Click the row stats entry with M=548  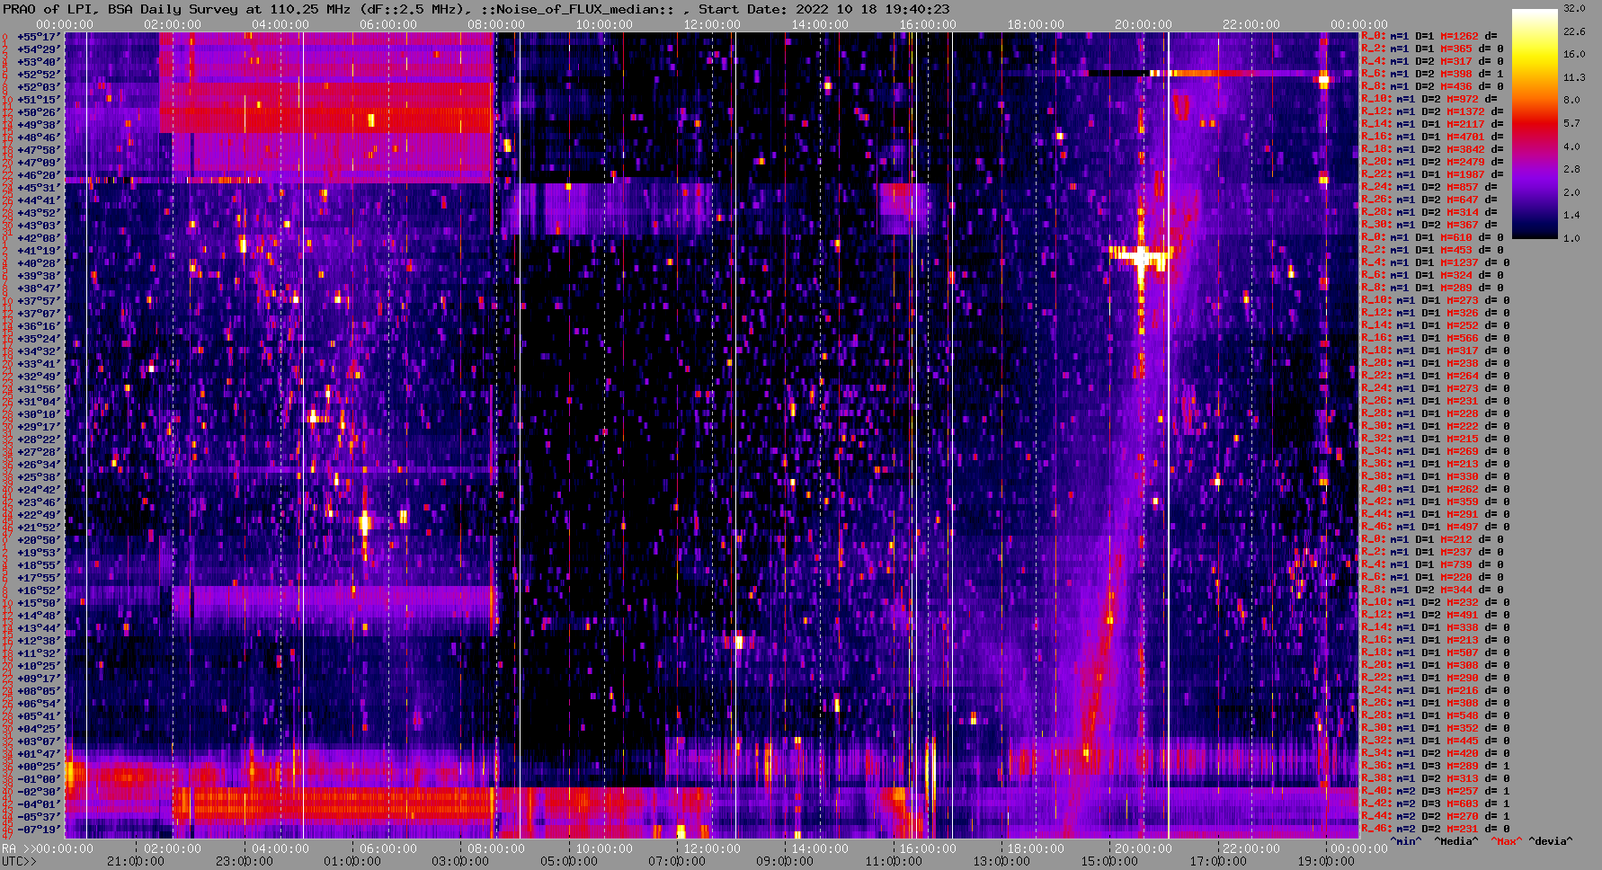tap(1436, 715)
